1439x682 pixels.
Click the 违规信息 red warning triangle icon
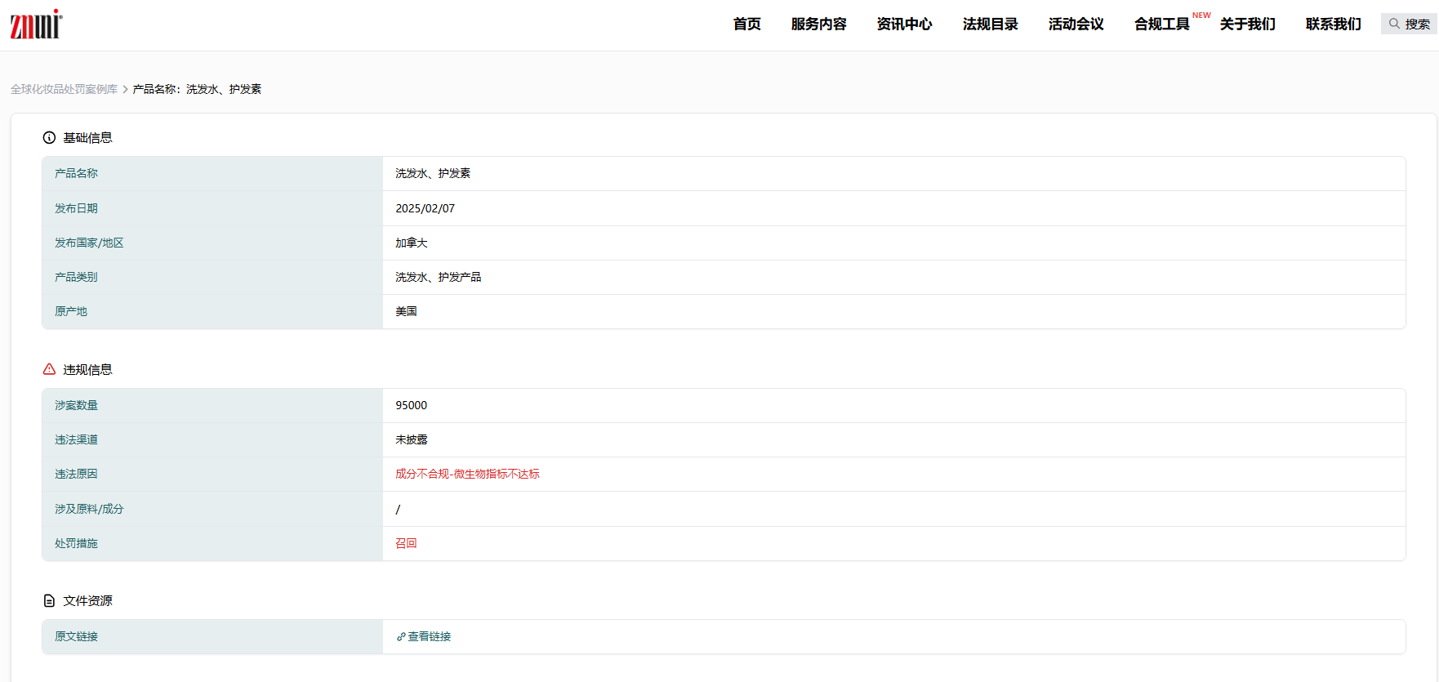point(49,370)
